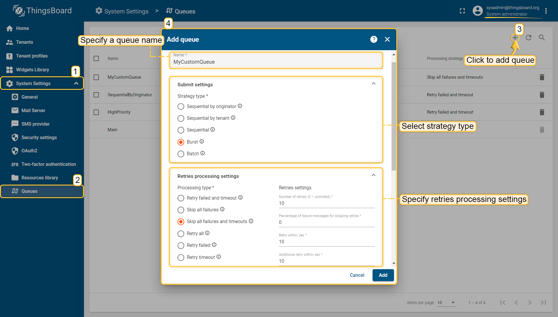Collapse the Retries processing settings section
The width and height of the screenshot is (558, 317).
click(373, 176)
